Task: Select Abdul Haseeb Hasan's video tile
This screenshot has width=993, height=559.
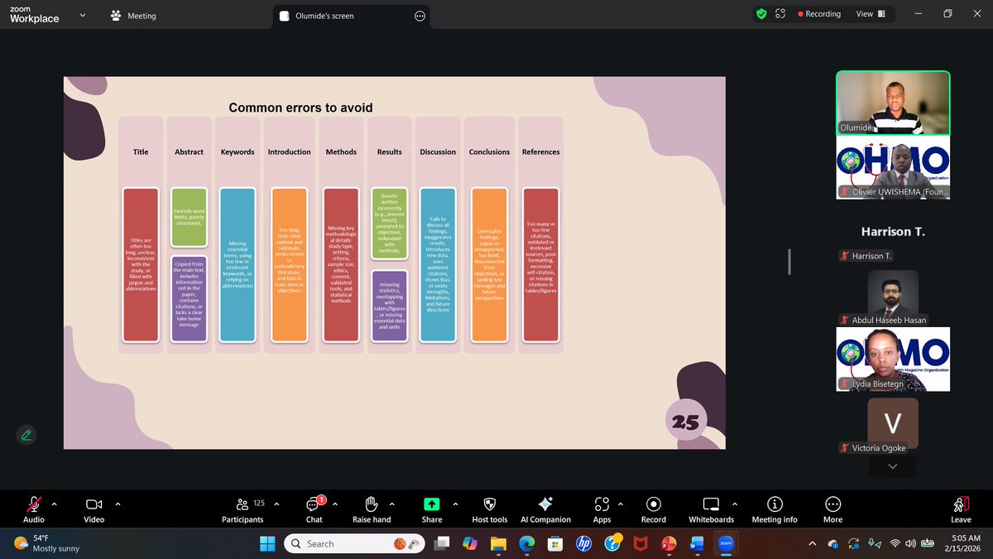Action: point(893,296)
